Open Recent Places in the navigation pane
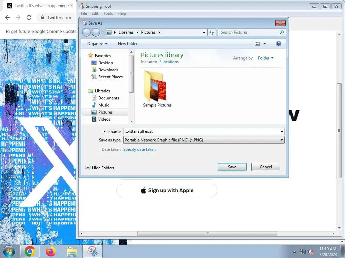The height and width of the screenshot is (258, 345). point(111,77)
